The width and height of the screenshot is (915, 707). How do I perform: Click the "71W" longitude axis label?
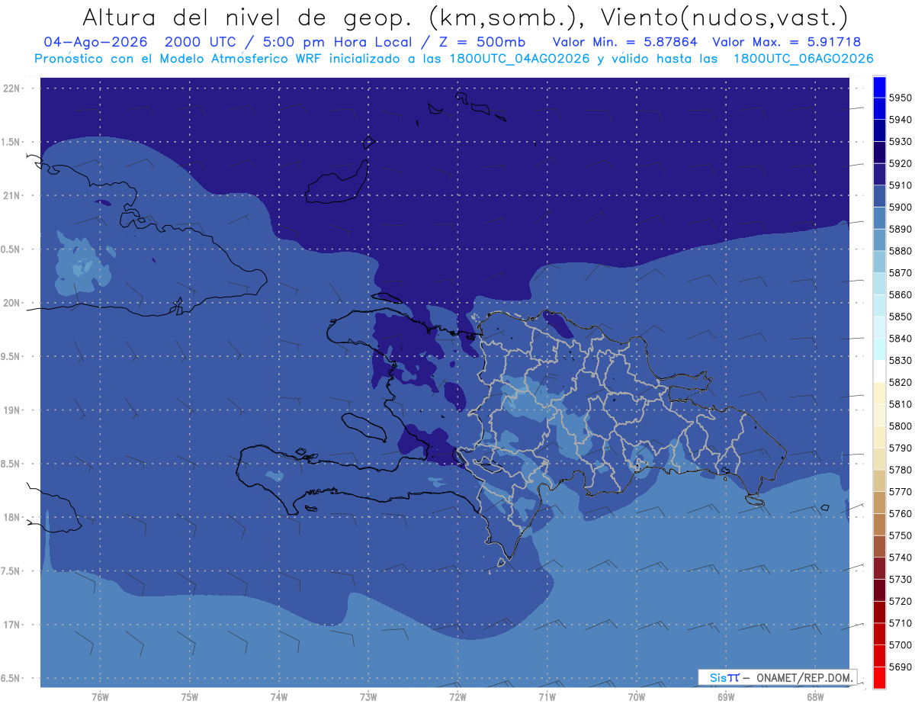[x=547, y=697]
